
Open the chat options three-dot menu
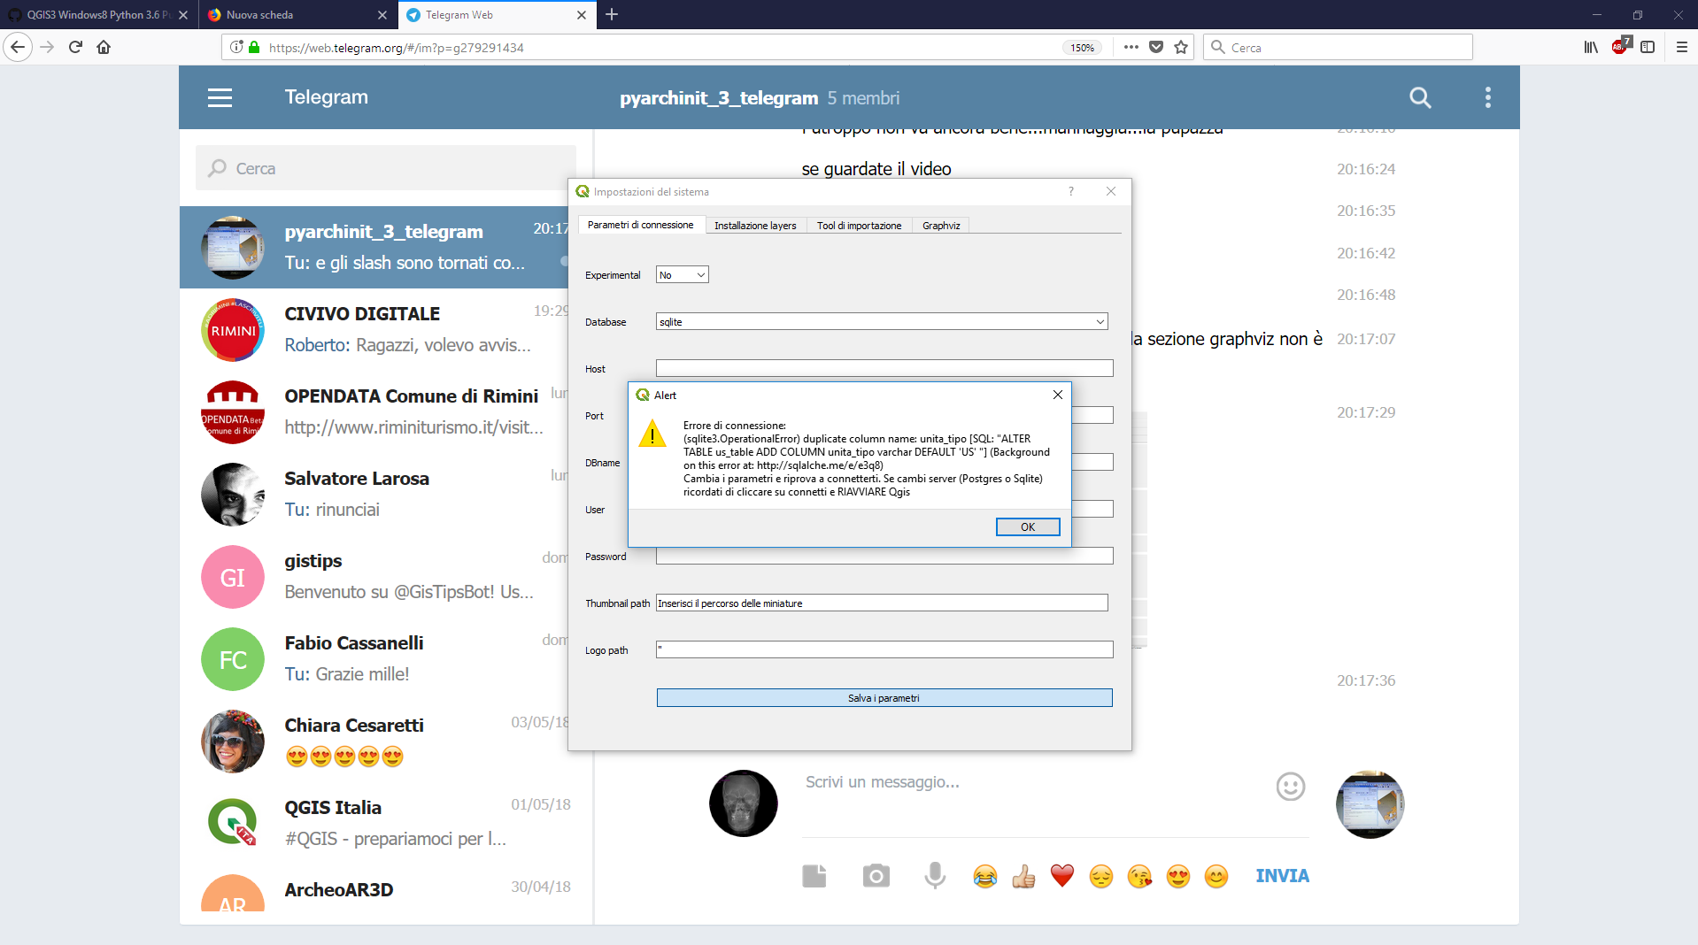click(x=1487, y=97)
